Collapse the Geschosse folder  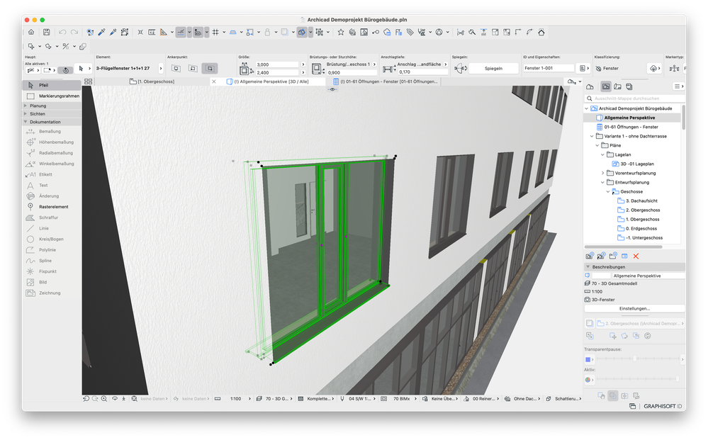pos(608,192)
